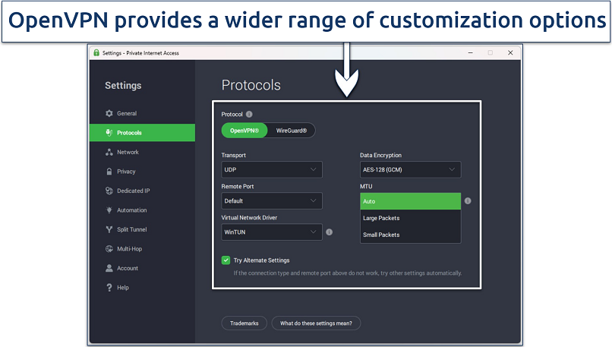Open the Transport UDP dropdown
The height and width of the screenshot is (347, 612).
point(272,170)
